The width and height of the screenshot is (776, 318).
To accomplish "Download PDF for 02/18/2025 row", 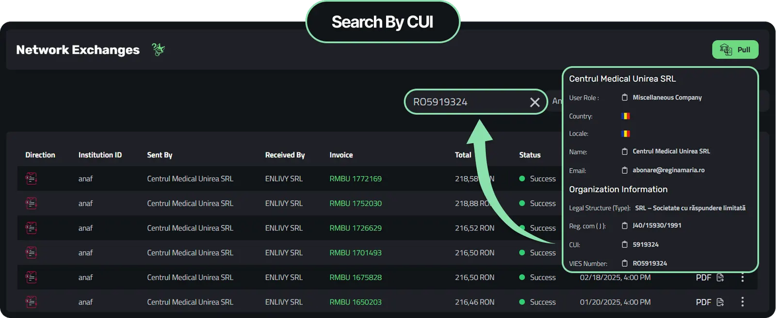I will [x=710, y=277].
